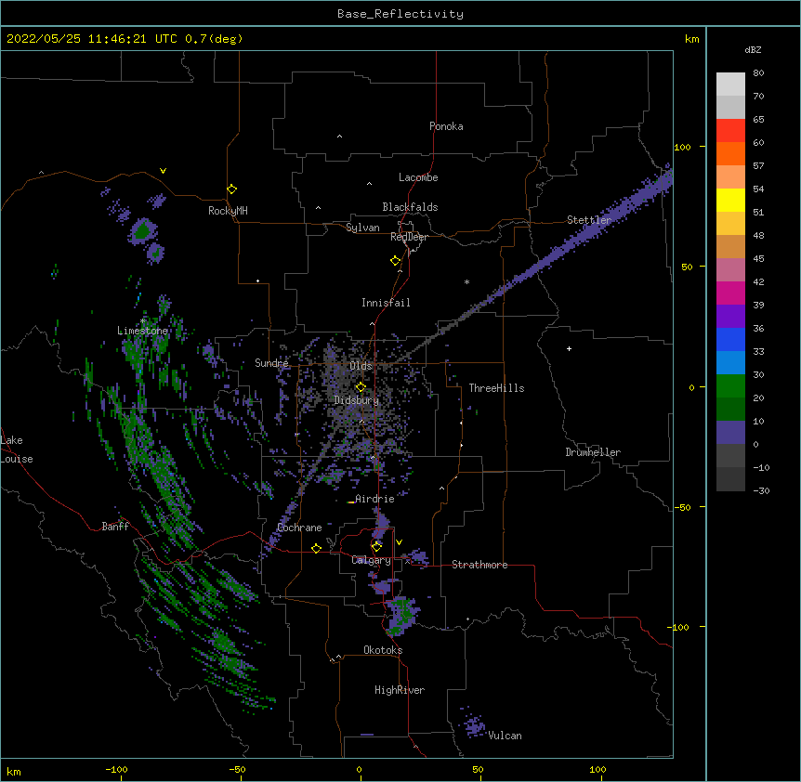The image size is (801, 782).
Task: Select the RockyMH label
Action: coord(228,211)
